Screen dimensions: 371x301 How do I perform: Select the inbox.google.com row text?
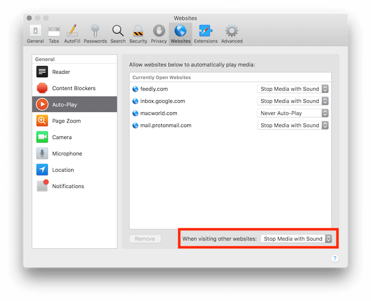click(x=163, y=101)
